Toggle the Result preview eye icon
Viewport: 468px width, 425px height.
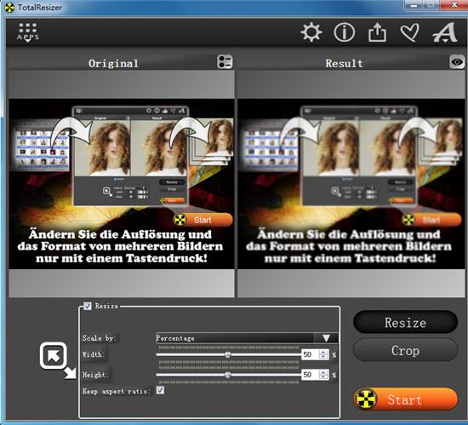(457, 62)
